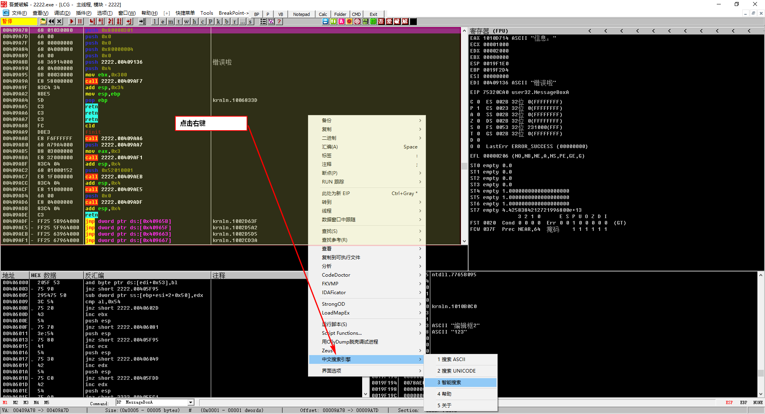
Task: Show threads with 't' button
Action: [179, 21]
